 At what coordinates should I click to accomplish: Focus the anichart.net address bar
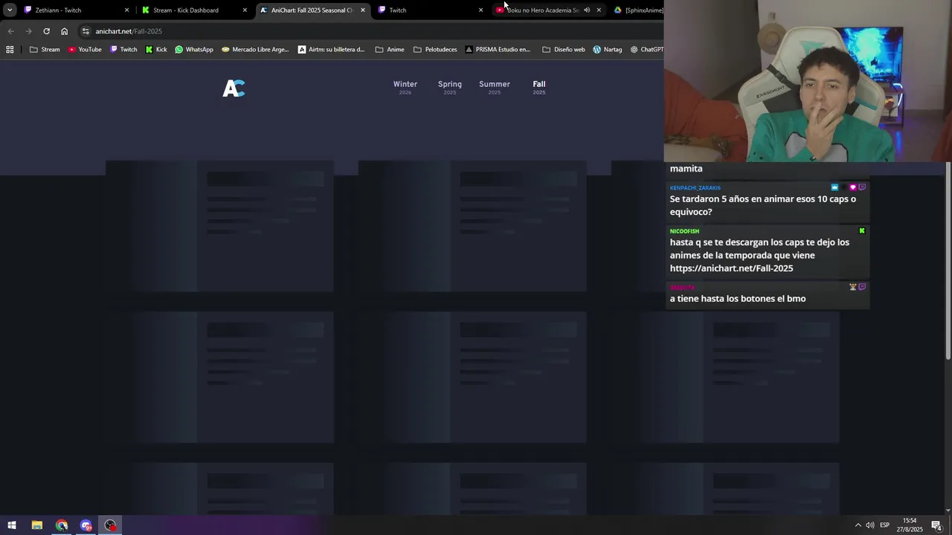pos(372,31)
